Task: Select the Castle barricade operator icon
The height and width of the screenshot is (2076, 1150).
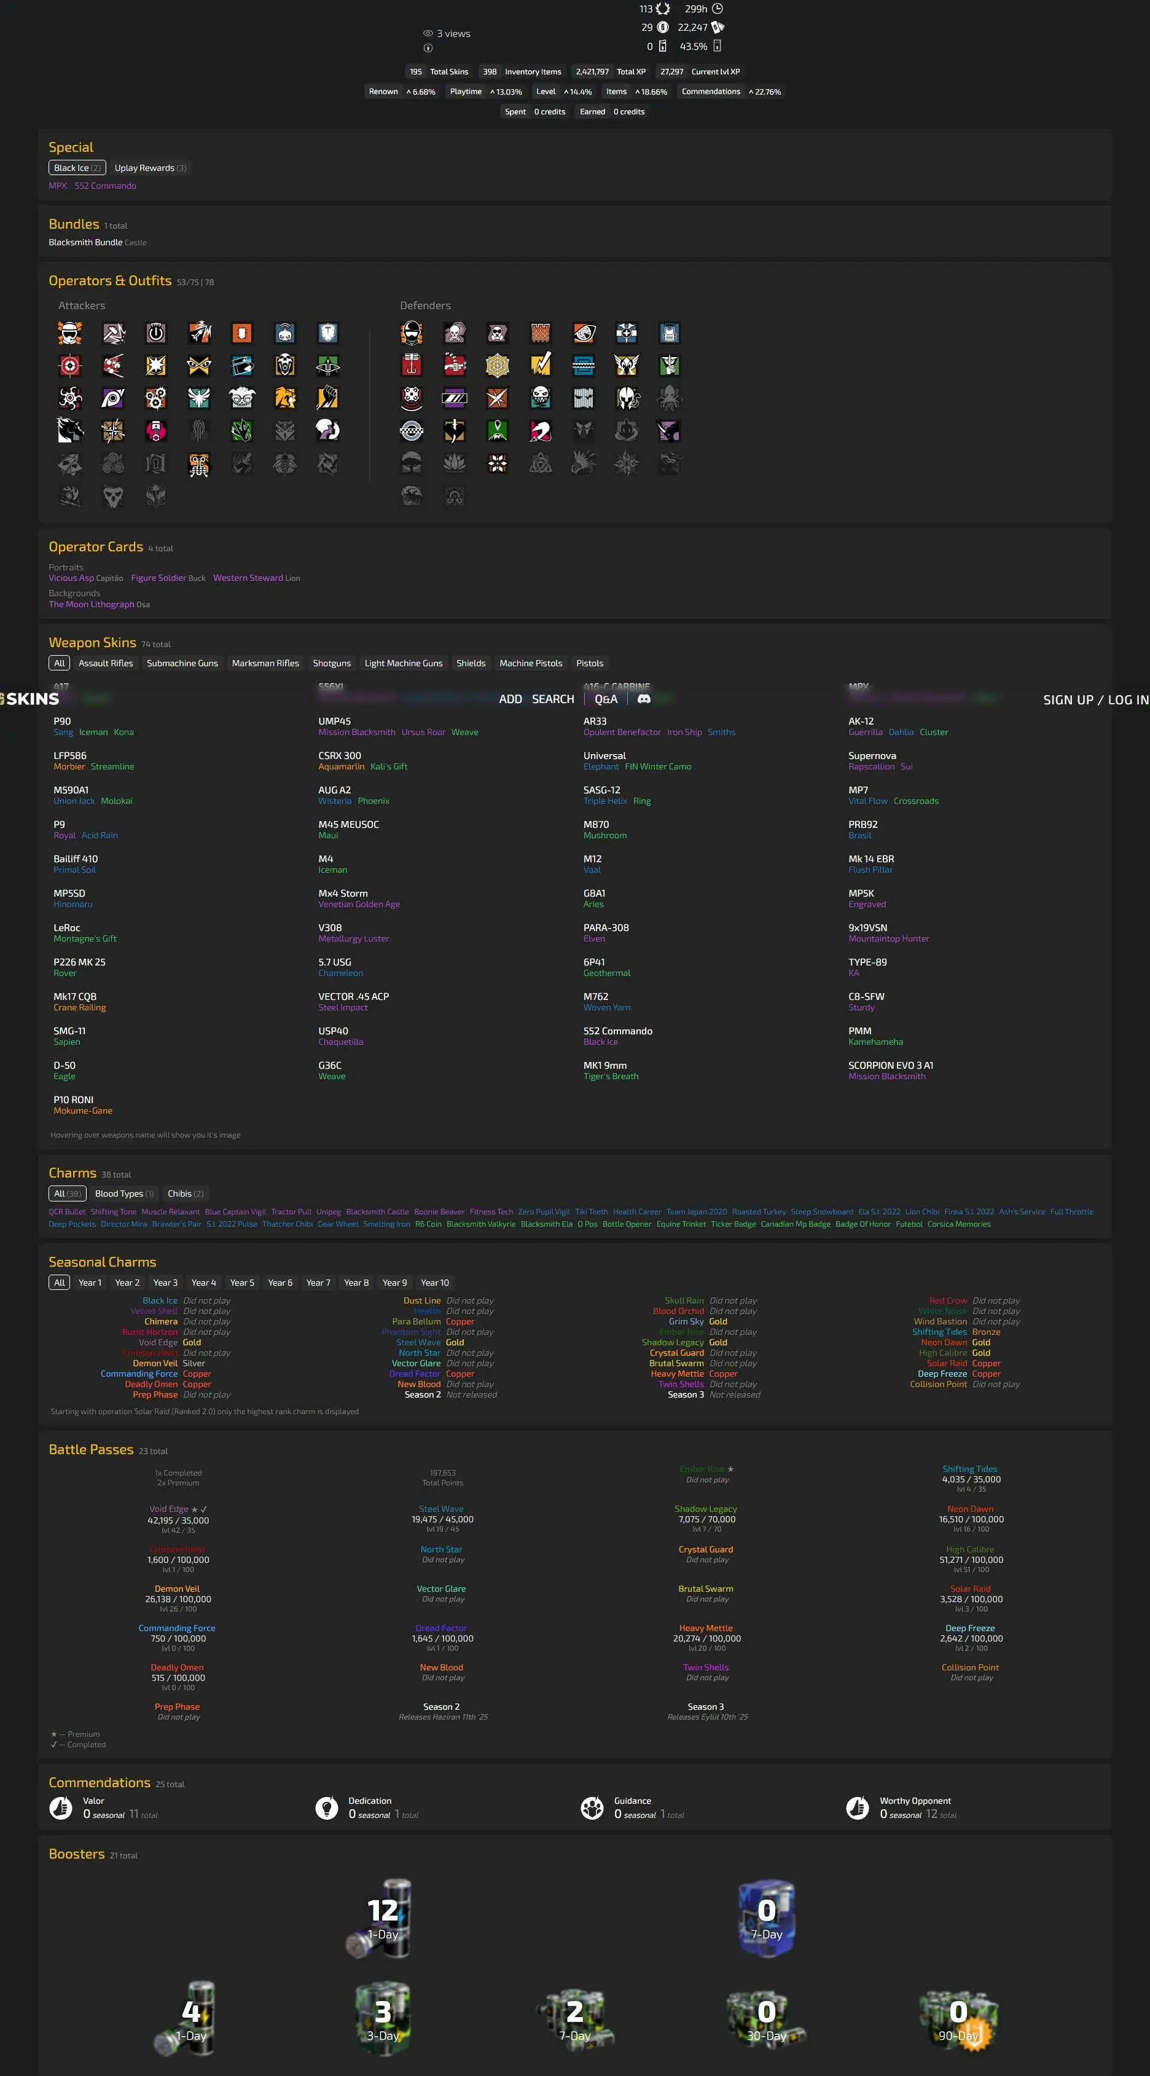Action: pyautogui.click(x=541, y=333)
